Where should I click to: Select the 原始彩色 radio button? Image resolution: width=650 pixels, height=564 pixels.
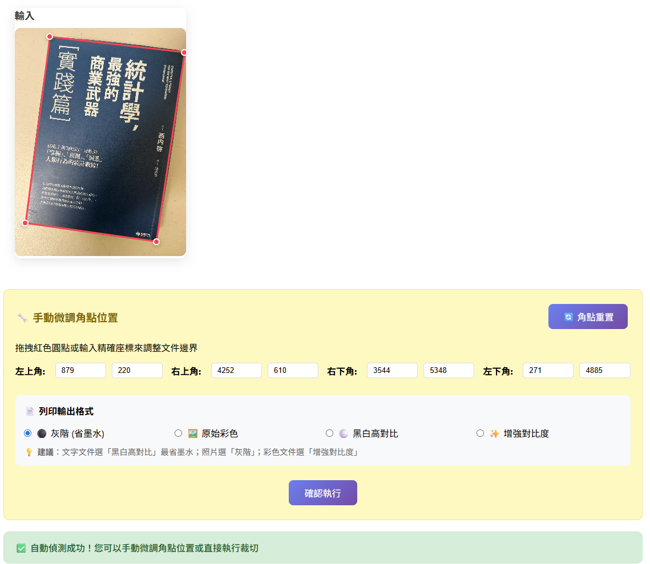[178, 433]
